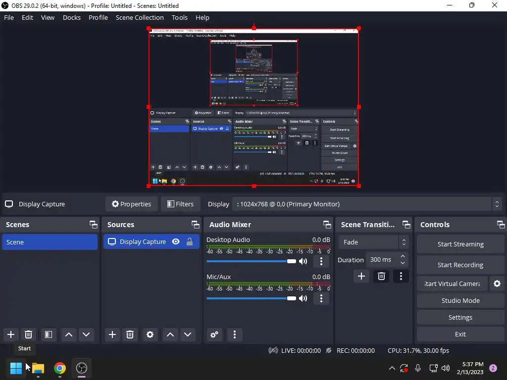Open system volume tray icon
The width and height of the screenshot is (507, 380).
pyautogui.click(x=446, y=368)
